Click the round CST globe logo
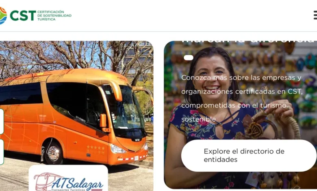The height and width of the screenshot is (191, 317). coord(3,15)
